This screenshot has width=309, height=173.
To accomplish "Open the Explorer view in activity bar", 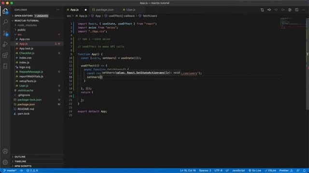I will [x=5, y=11].
